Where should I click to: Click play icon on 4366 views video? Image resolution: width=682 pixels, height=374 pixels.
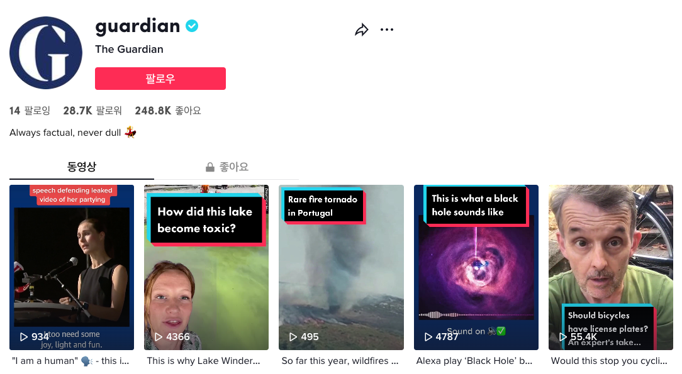[159, 337]
